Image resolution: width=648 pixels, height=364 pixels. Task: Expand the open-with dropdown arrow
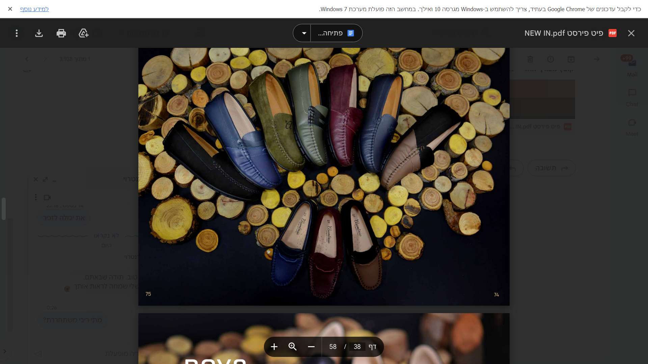(x=304, y=33)
